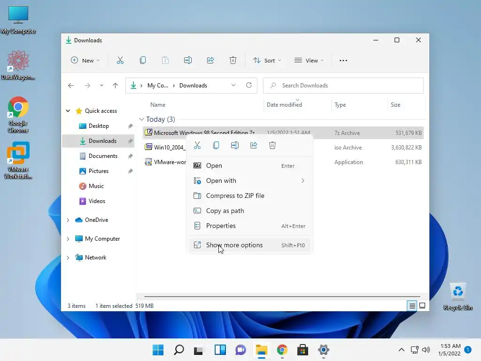Viewport: 481px width, 361px height.
Task: Select Desktop in Quick access
Action: click(x=98, y=126)
